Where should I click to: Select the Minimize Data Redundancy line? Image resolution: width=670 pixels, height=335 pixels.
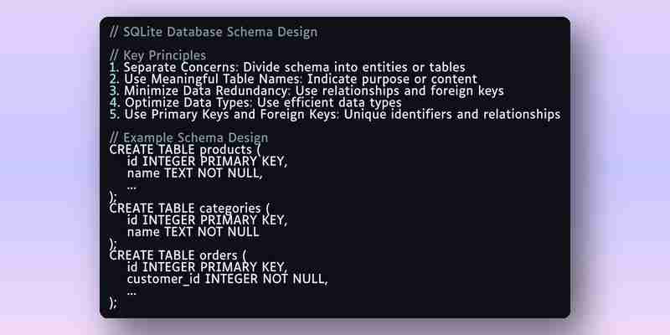coord(307,91)
